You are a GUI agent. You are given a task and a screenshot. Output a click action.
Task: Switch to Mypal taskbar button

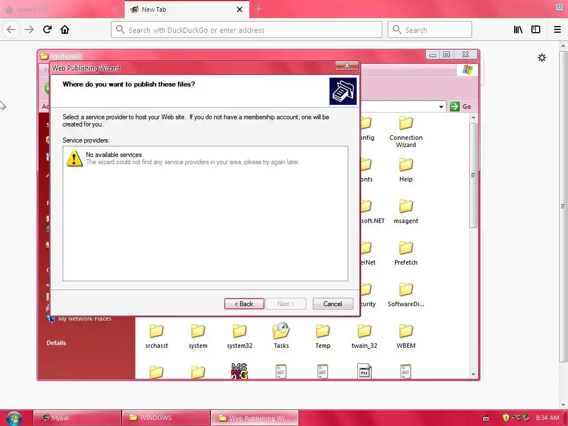coord(77,418)
